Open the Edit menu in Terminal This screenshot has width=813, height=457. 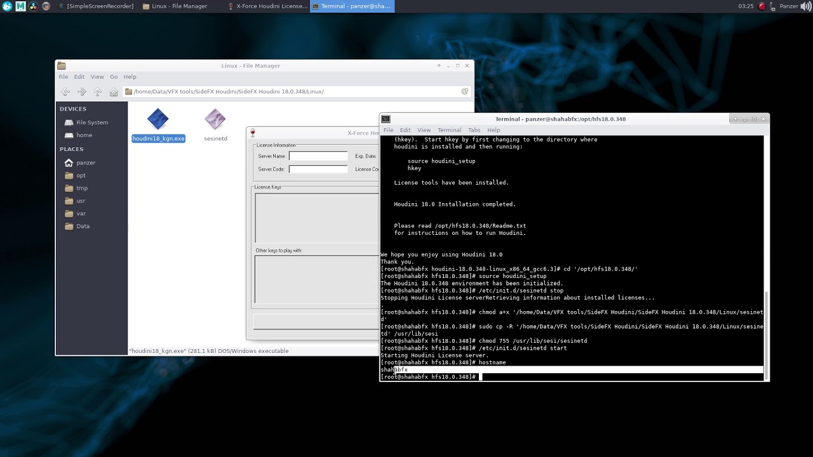tap(405, 130)
